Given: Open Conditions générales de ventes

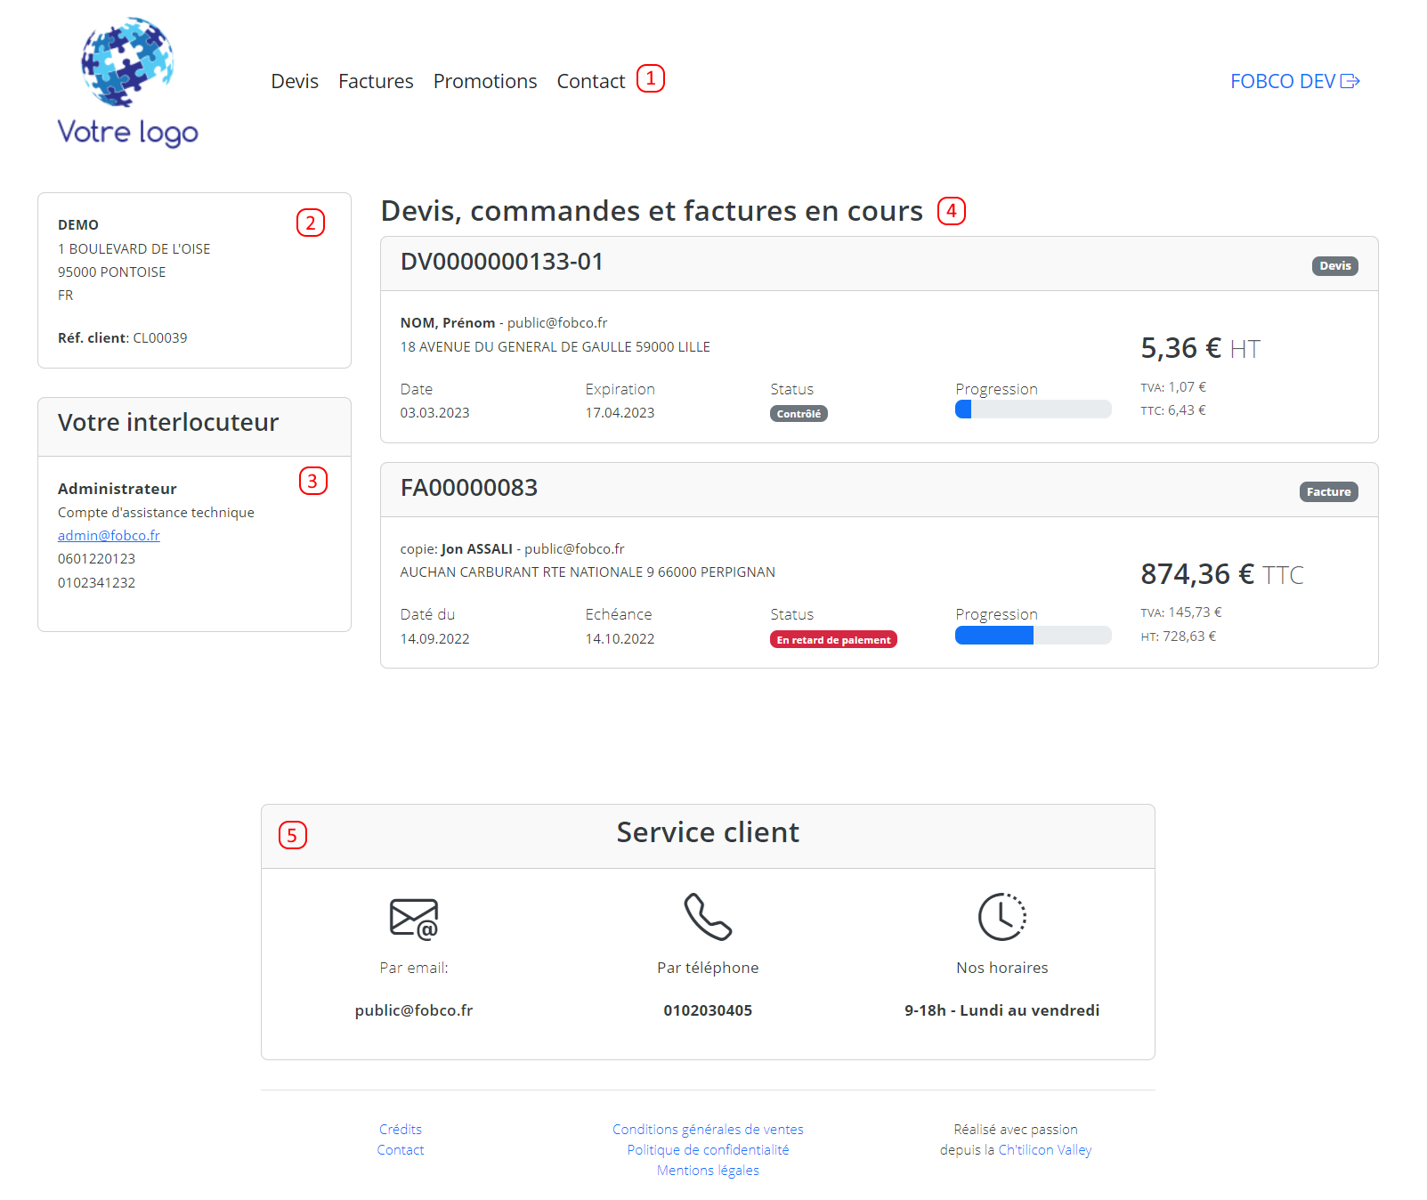Looking at the screenshot, I should coord(708,1129).
